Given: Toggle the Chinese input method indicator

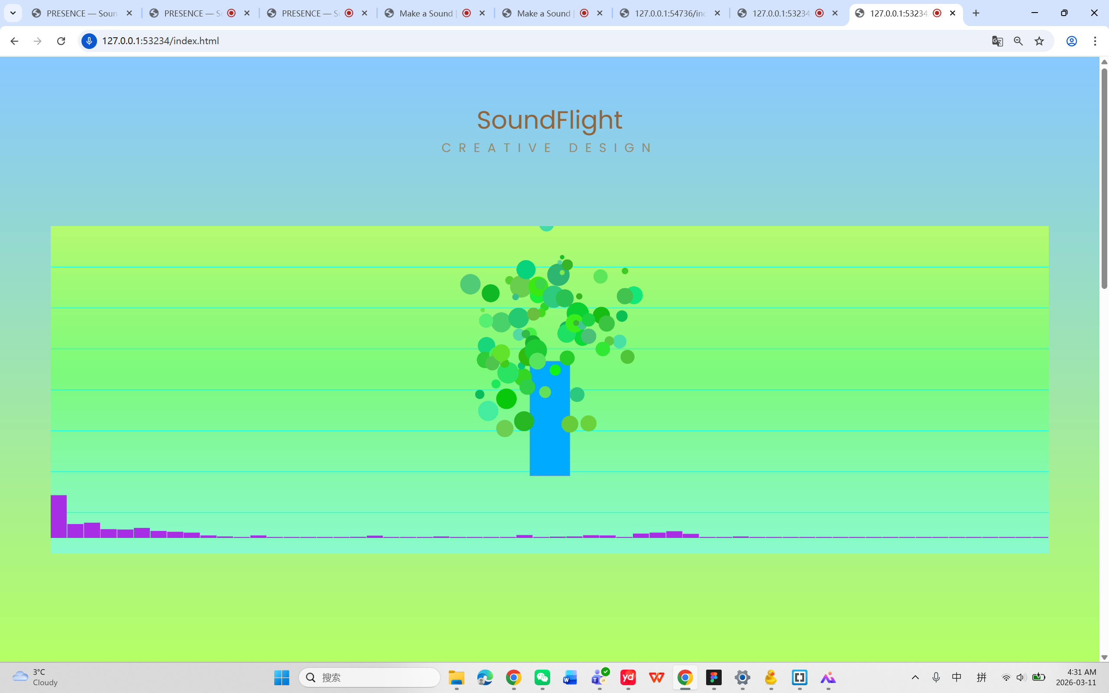Looking at the screenshot, I should pyautogui.click(x=957, y=677).
